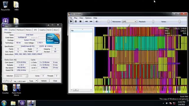Skip forward with the fast-forward button
The height and width of the screenshot is (106, 189).
coord(91,21)
